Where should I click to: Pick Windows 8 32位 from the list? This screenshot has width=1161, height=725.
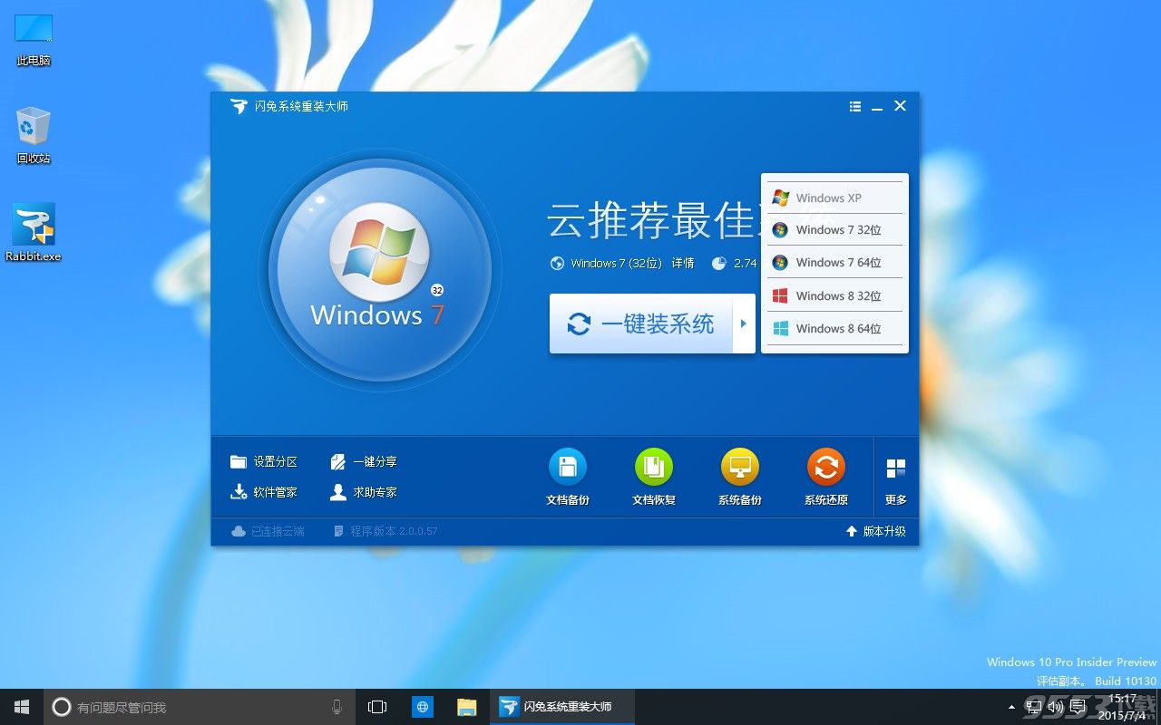click(834, 296)
